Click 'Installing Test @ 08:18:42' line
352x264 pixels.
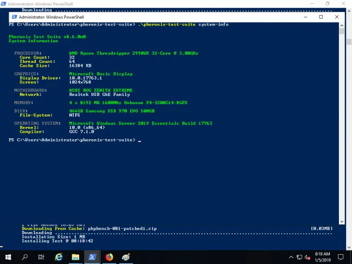(57, 241)
